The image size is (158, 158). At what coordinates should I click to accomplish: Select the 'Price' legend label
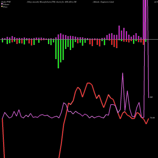(x=5, y=7)
